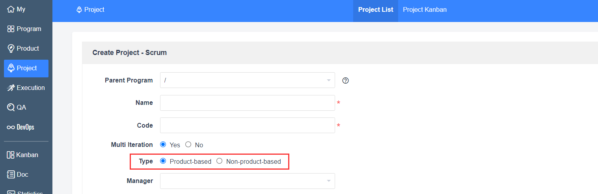
Task: Open the QA magnifier icon
Action: pyautogui.click(x=11, y=107)
